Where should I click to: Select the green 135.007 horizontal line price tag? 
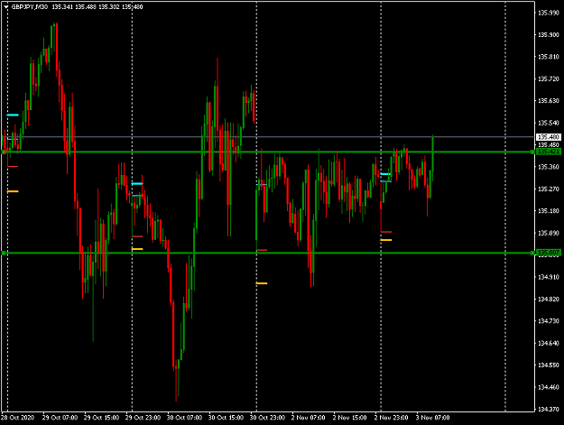548,253
